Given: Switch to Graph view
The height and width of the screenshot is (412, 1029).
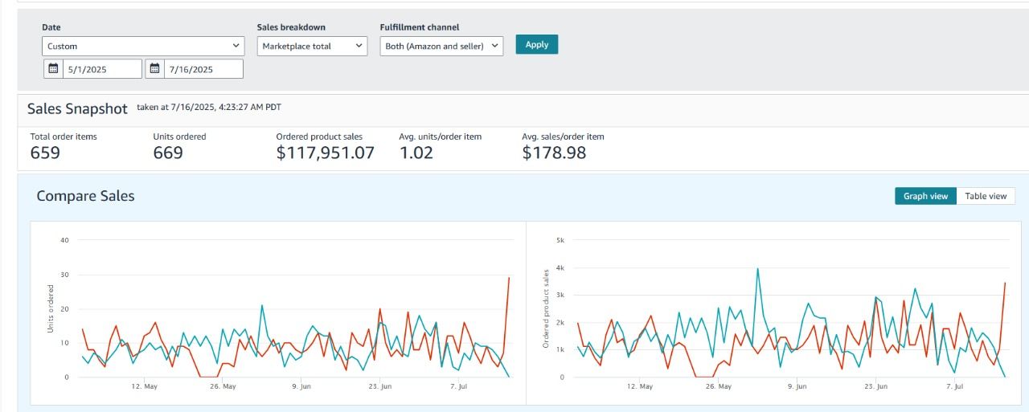Looking at the screenshot, I should (925, 196).
